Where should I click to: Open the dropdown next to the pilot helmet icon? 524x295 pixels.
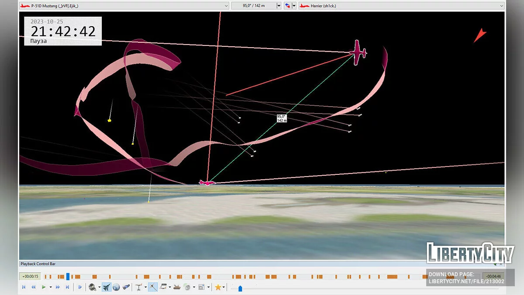(100, 287)
